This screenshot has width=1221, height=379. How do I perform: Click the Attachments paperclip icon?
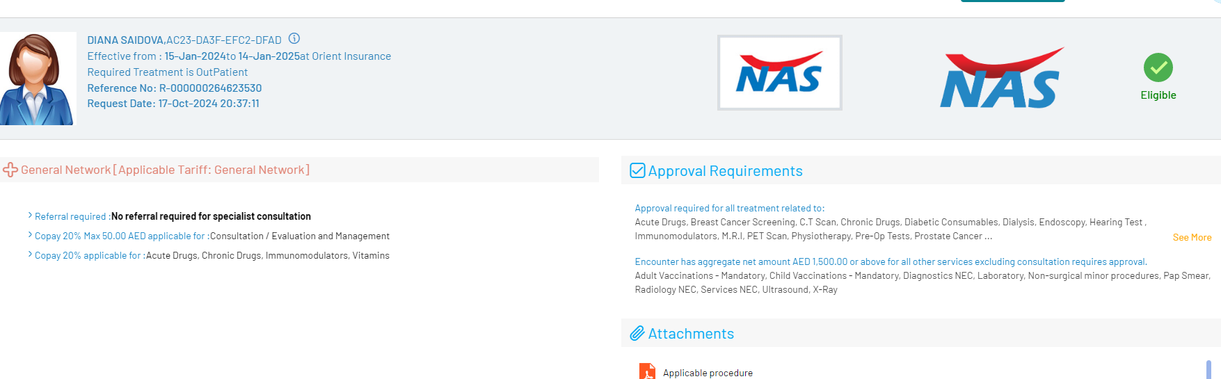tap(637, 333)
